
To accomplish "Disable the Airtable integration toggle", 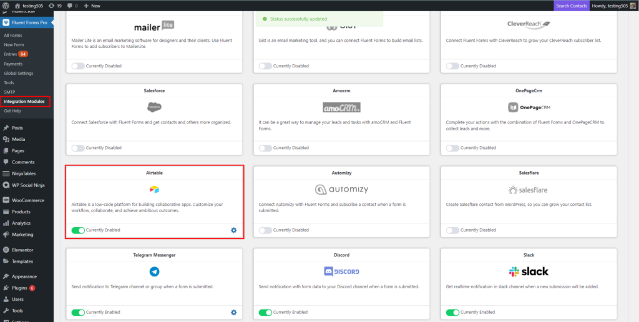I will tap(78, 230).
